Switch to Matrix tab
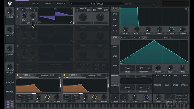 pos(48,4)
